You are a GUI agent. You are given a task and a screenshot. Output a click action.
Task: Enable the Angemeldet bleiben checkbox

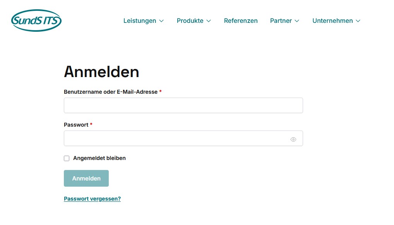[67, 158]
